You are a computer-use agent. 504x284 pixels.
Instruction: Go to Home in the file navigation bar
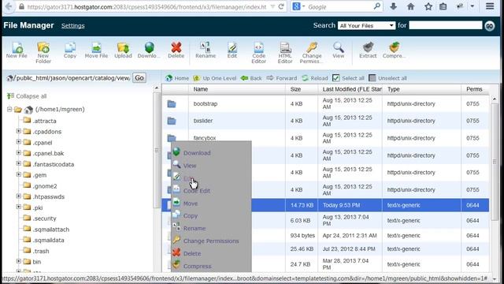coord(177,78)
